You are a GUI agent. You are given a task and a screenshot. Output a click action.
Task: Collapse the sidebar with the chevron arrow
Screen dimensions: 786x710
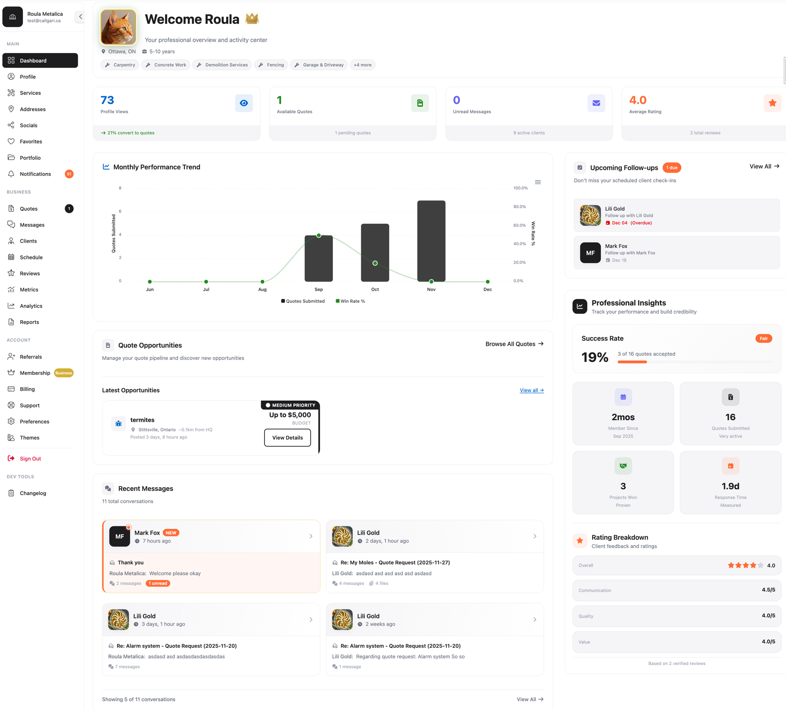pyautogui.click(x=80, y=16)
